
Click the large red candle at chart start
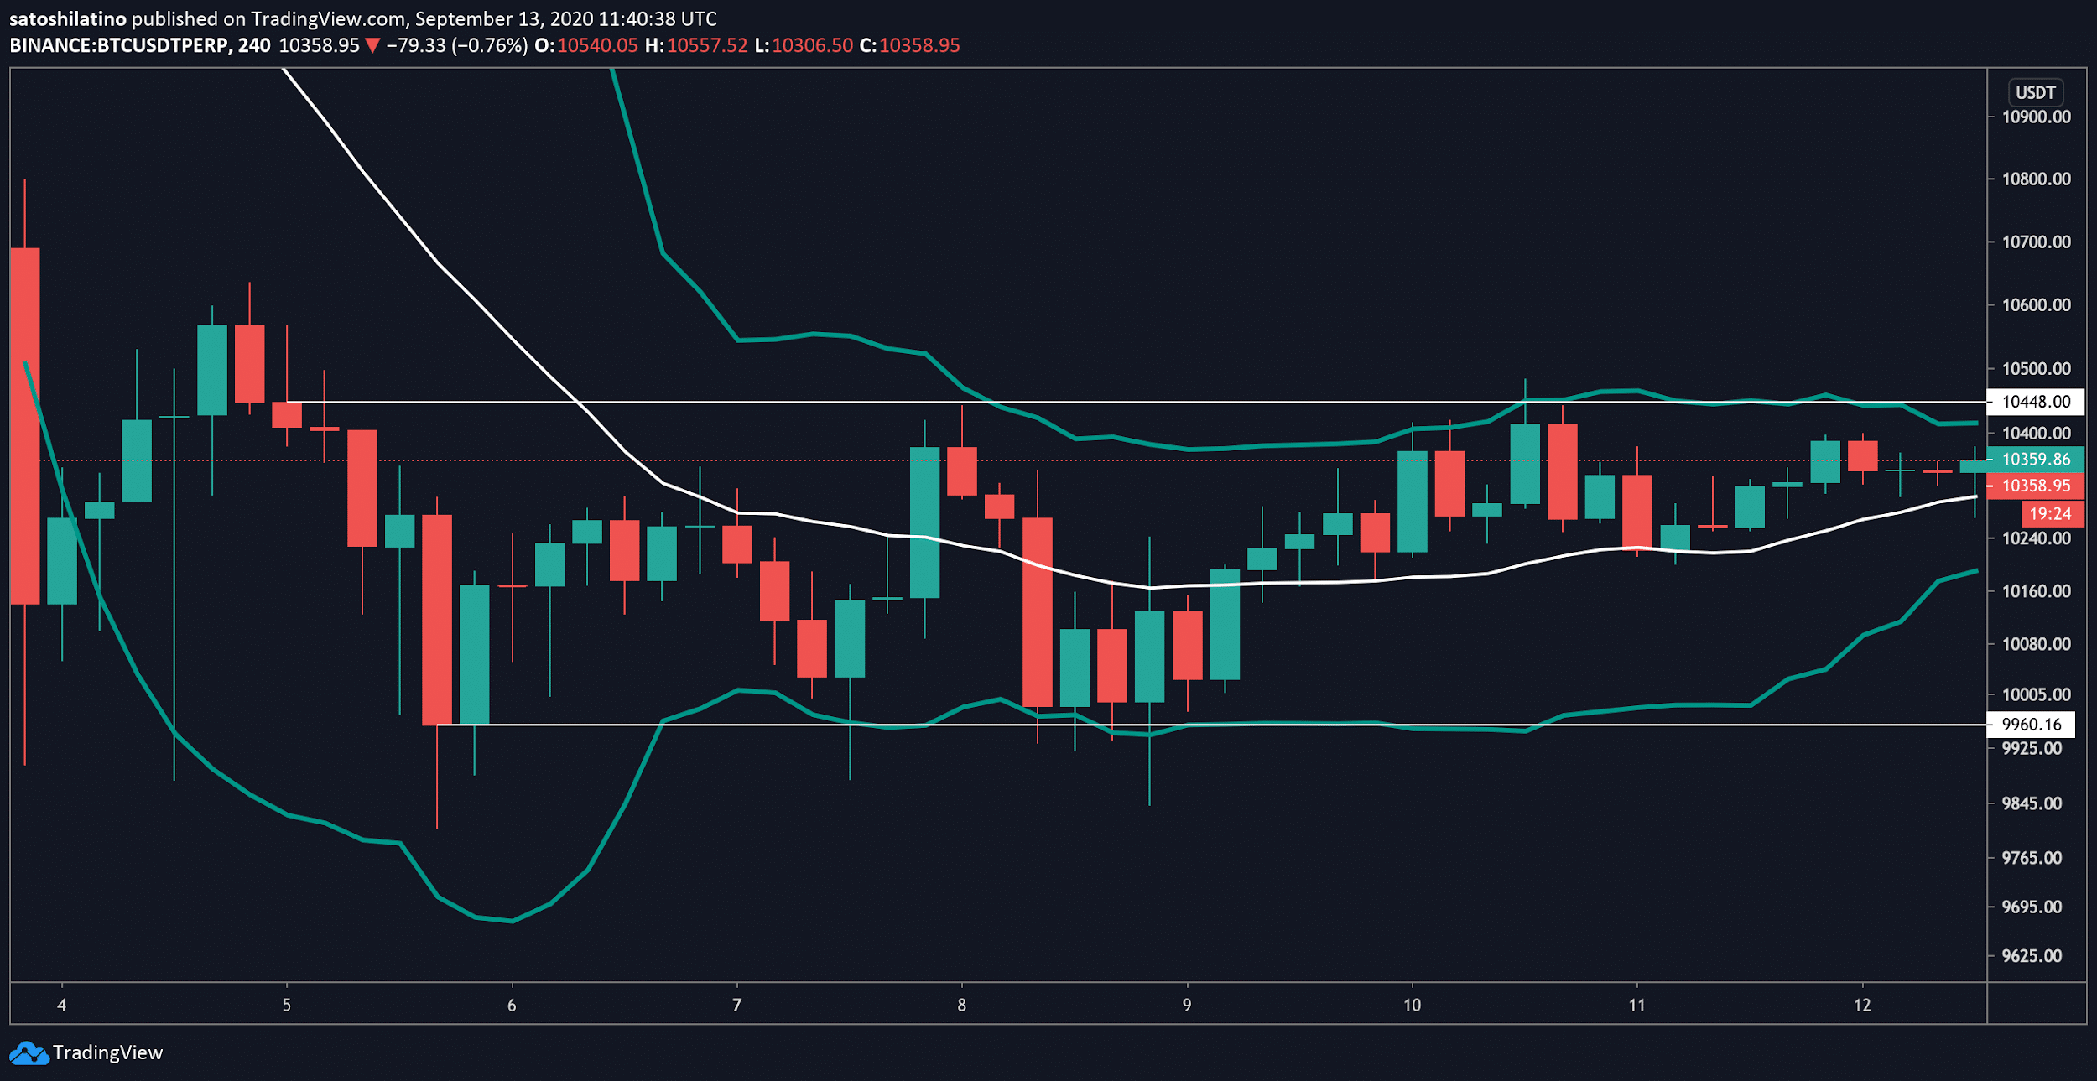pos(24,426)
